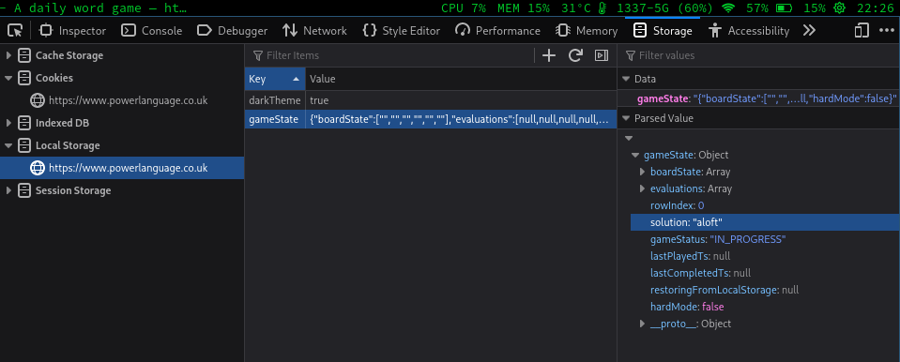
Task: Click the clock showing 22:26
Action: click(876, 8)
